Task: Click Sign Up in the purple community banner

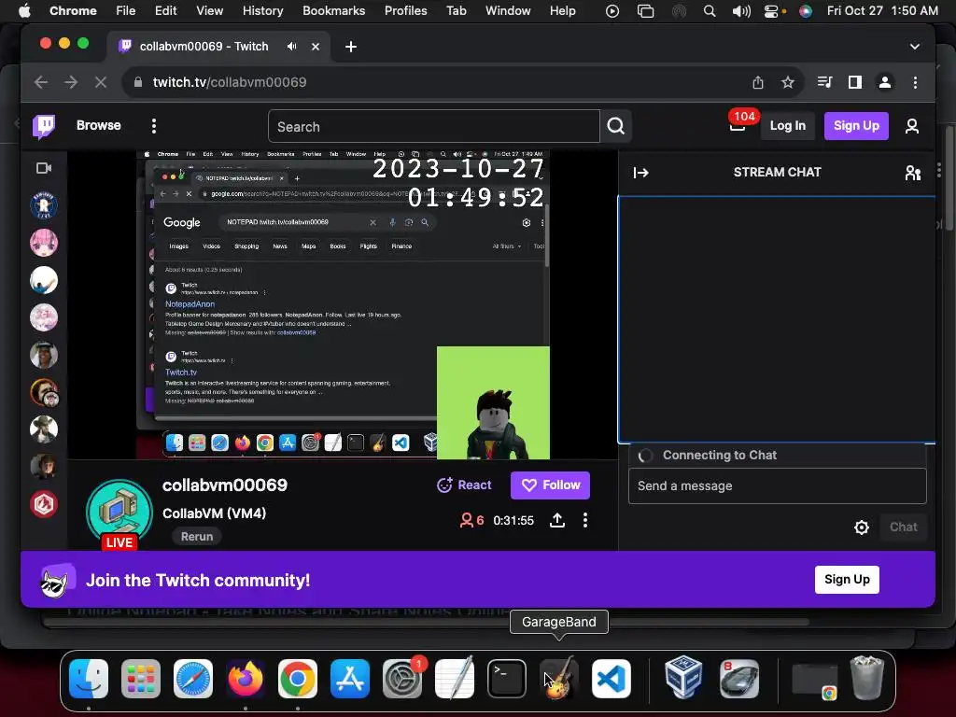Action: (847, 579)
